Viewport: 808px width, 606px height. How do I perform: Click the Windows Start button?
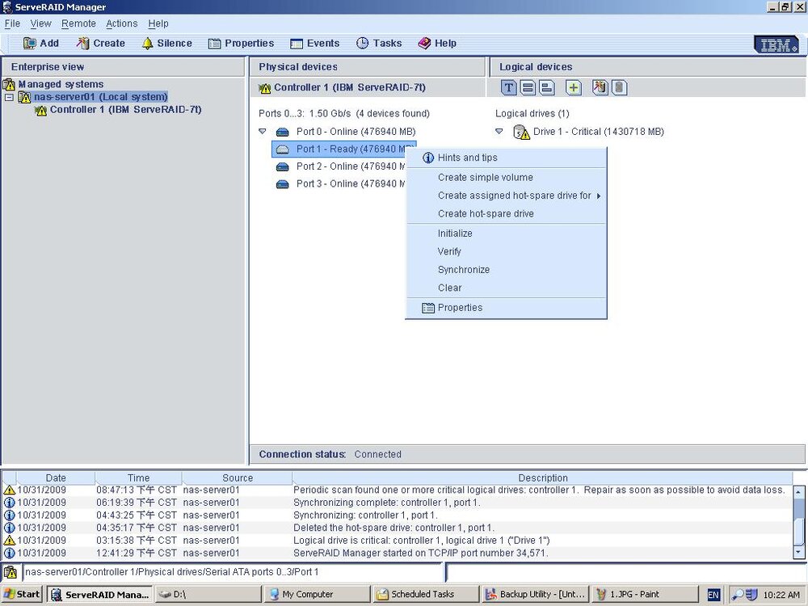coord(22,594)
